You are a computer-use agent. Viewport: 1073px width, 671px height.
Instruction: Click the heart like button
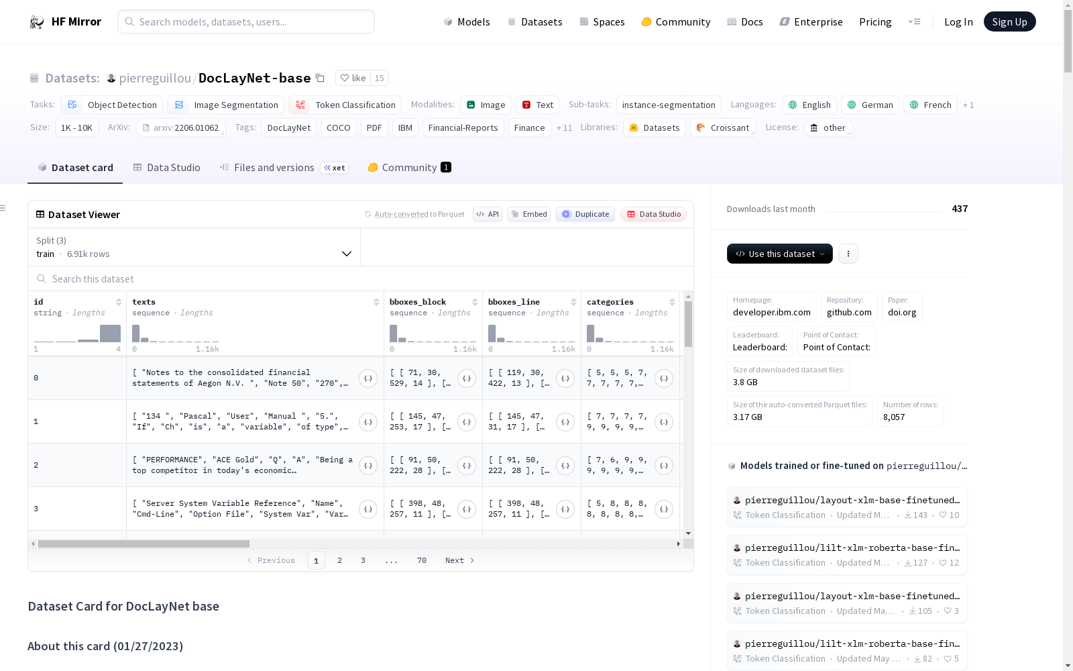point(353,79)
